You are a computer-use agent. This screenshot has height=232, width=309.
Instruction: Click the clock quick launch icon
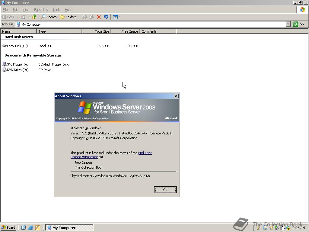tap(38, 228)
